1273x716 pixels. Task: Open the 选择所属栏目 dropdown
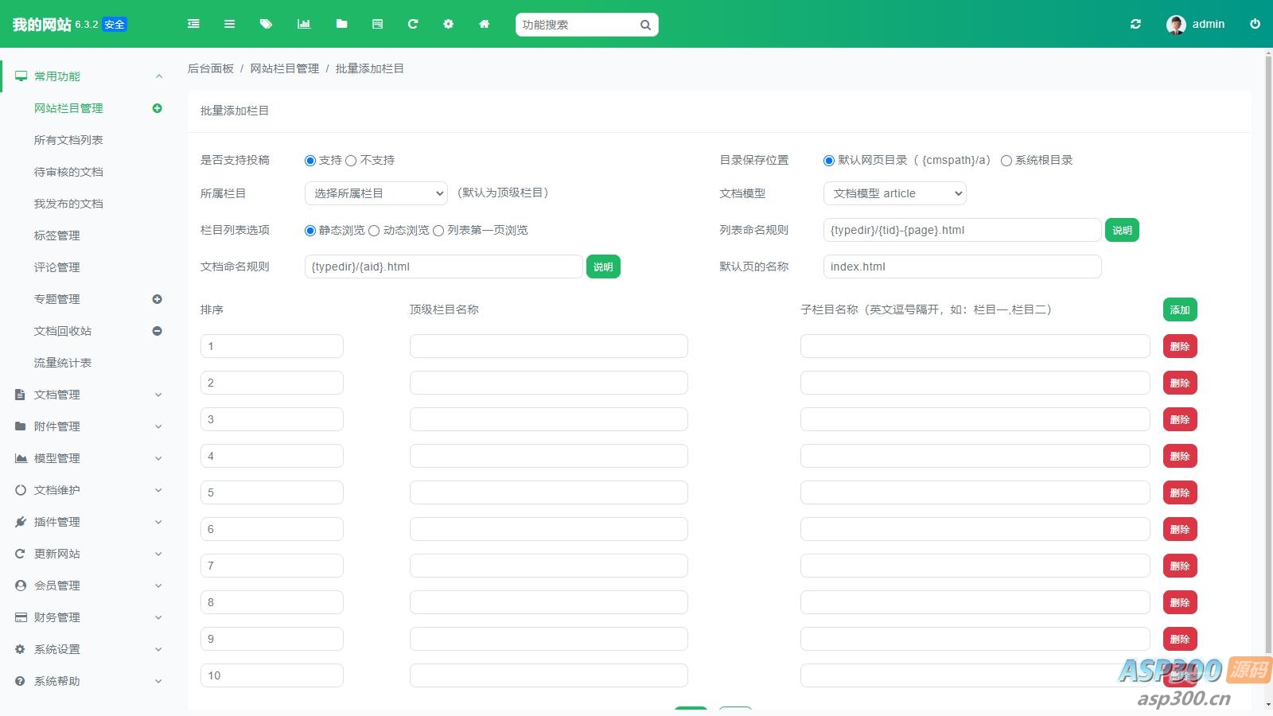[x=376, y=193]
